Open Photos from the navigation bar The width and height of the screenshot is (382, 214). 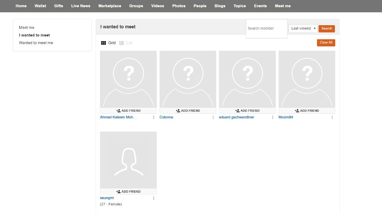point(179,6)
